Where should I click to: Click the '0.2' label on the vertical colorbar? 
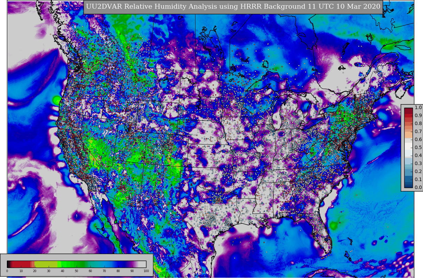[x=418, y=171]
